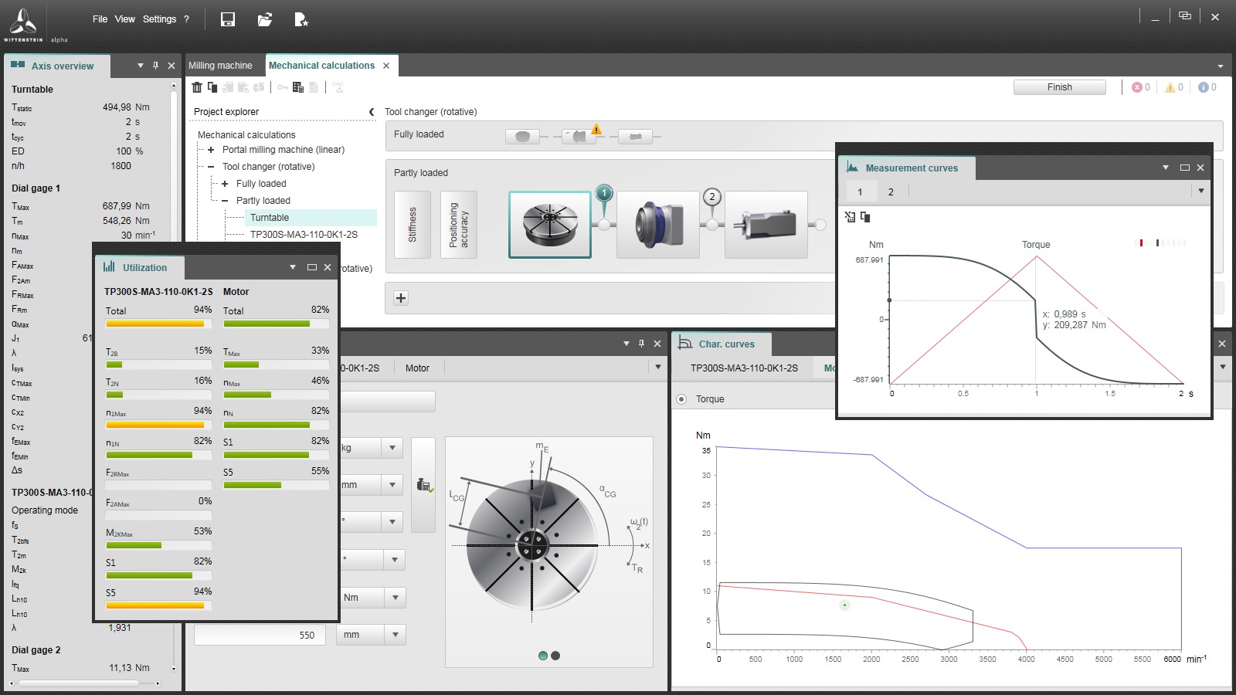
Task: Click the Stiffness button
Action: point(413,225)
